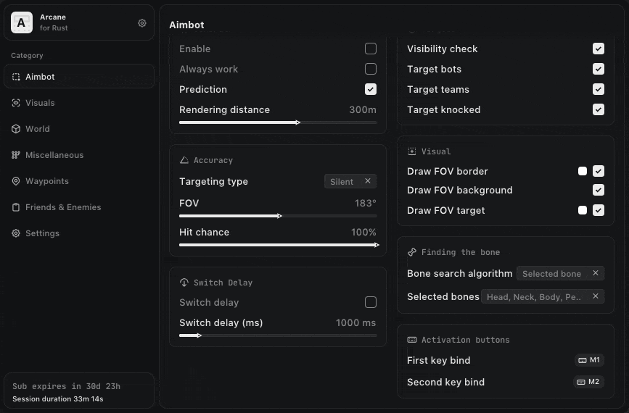Image resolution: width=629 pixels, height=413 pixels.
Task: Disable the Prediction checkbox
Action: coord(371,89)
